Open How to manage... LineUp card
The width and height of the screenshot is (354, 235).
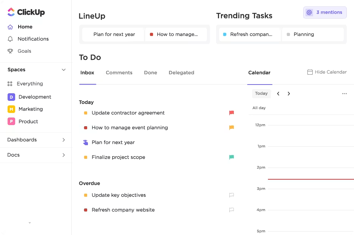176,34
